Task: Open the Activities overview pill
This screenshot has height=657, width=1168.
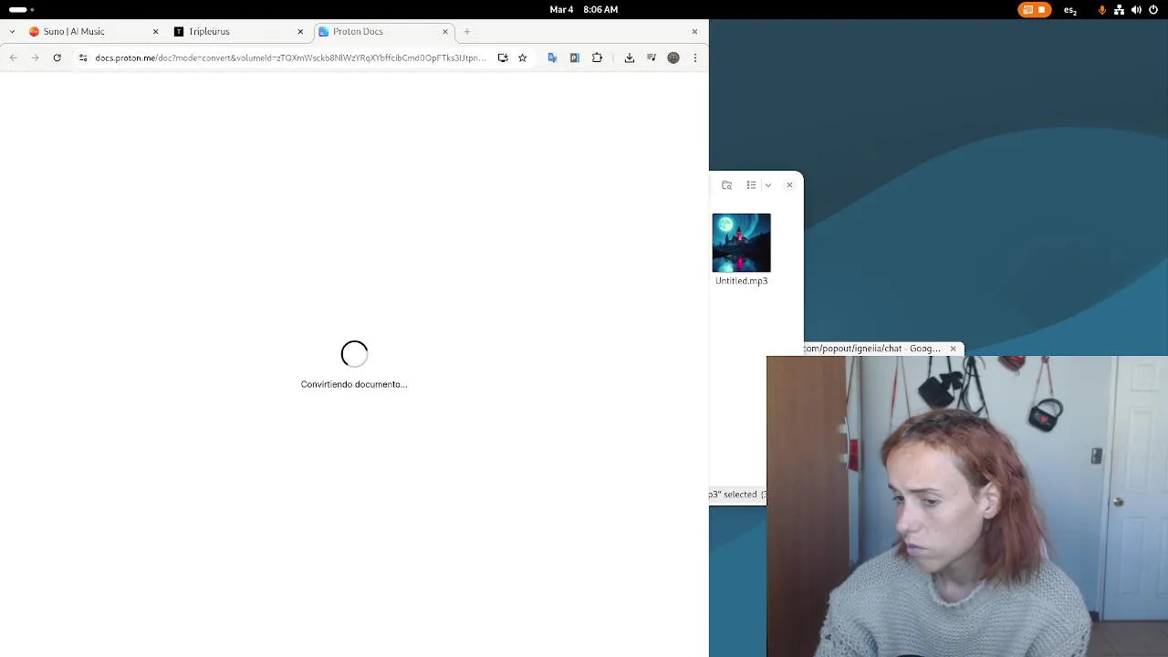Action: (20, 9)
